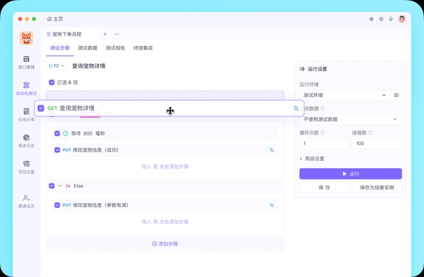Click link icon on 修改宠物信息（参数有误）step
424x277 pixels.
(x=271, y=205)
